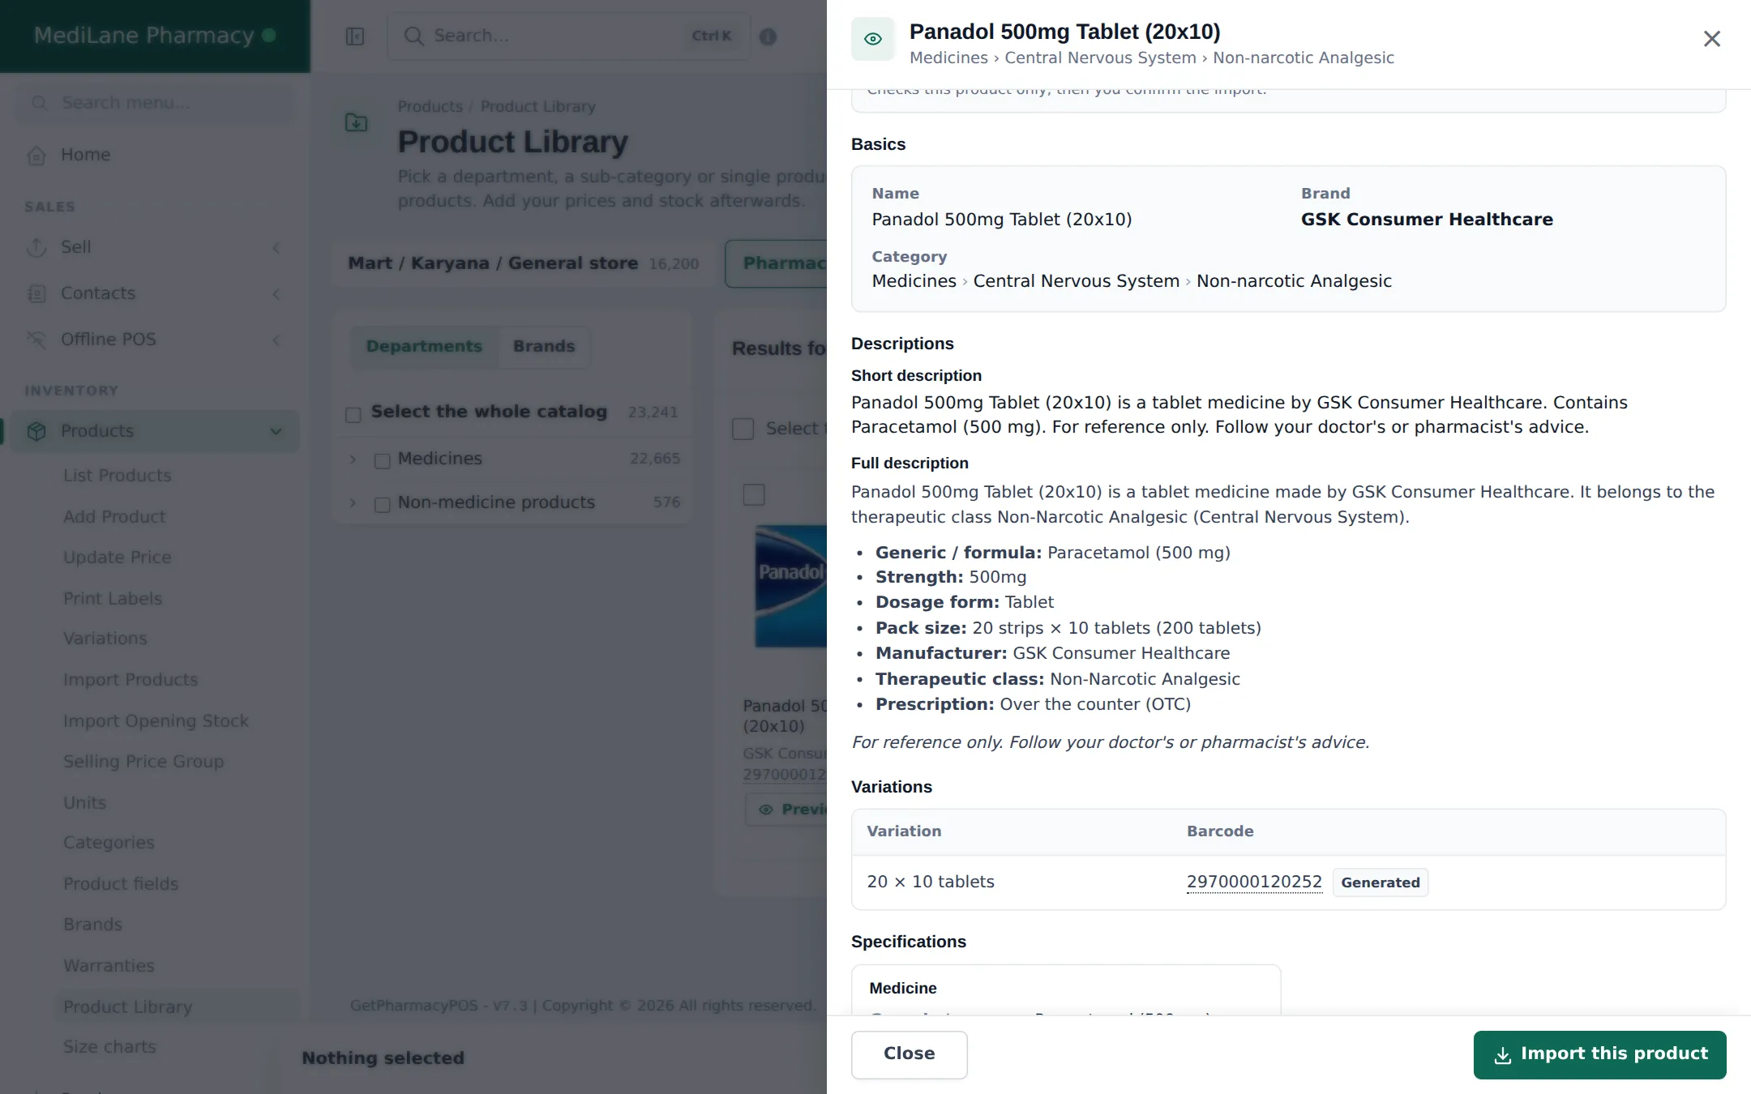Check the Medicines department checkbox
Screen dimensions: 1751x1094
(x=383, y=461)
